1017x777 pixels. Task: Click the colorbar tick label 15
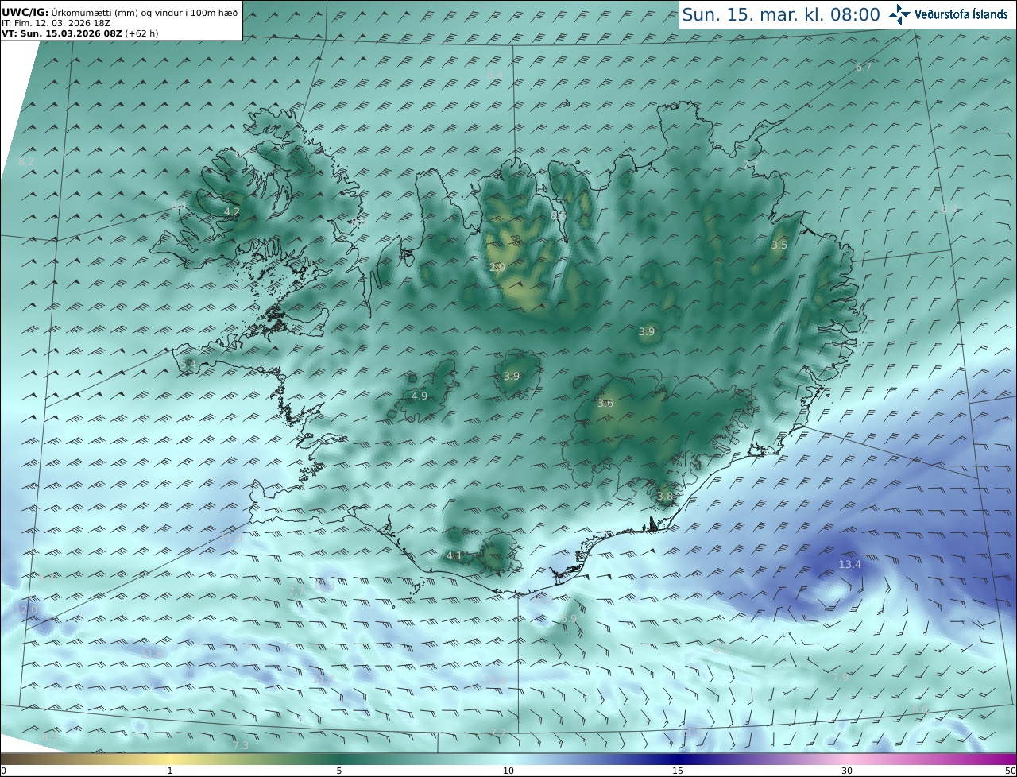[x=678, y=771]
